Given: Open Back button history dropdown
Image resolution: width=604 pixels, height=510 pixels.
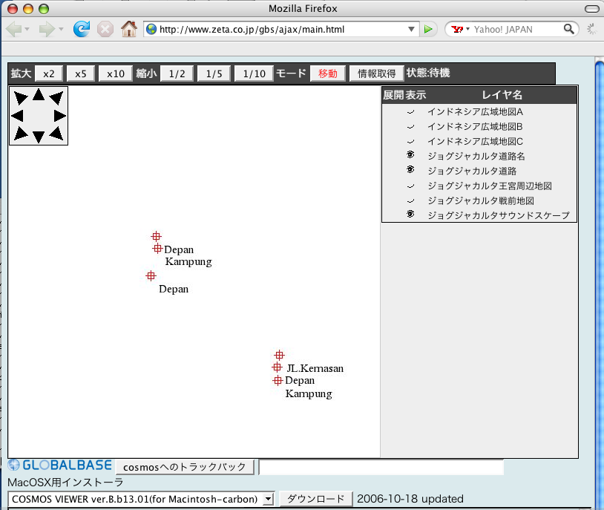Looking at the screenshot, I should (27, 29).
